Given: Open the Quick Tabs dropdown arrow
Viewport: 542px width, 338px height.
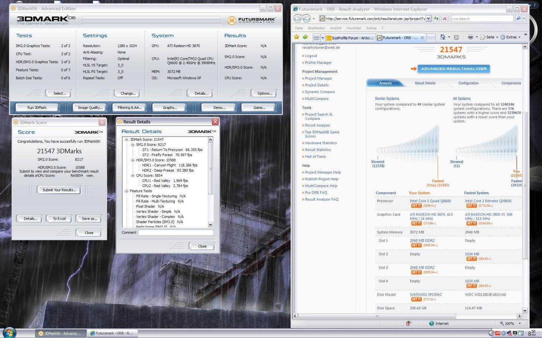Looking at the screenshot, I should (x=323, y=38).
